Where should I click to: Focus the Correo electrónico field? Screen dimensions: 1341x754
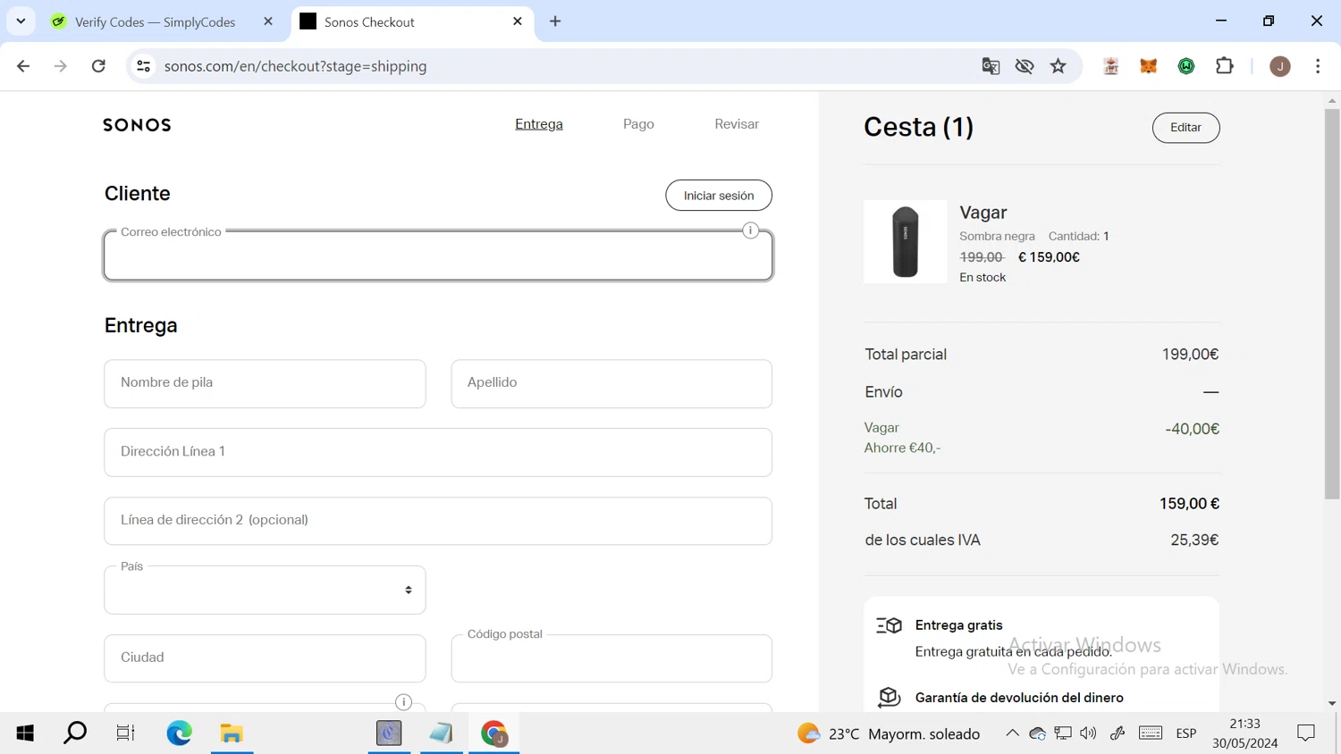click(438, 256)
